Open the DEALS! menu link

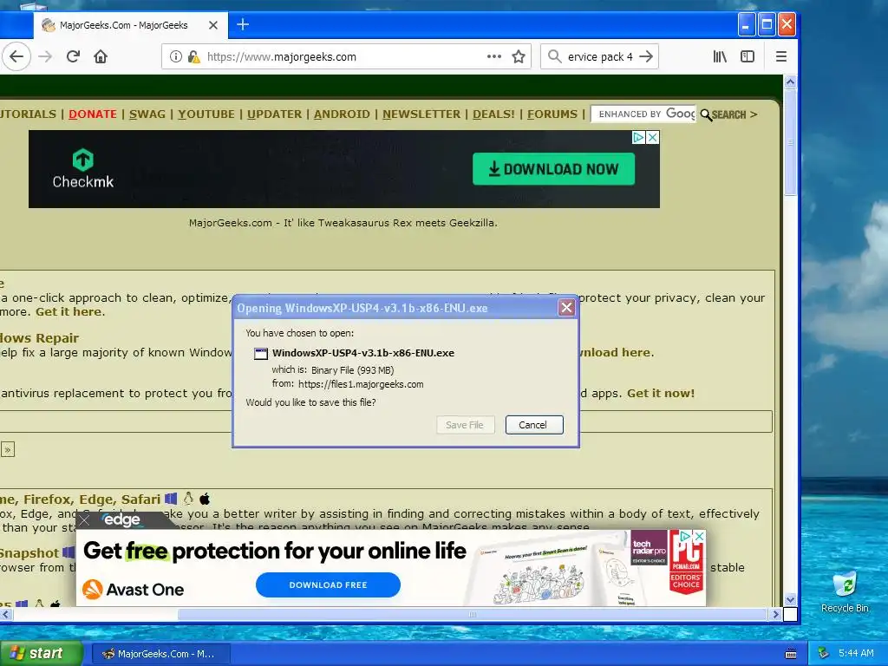point(493,114)
